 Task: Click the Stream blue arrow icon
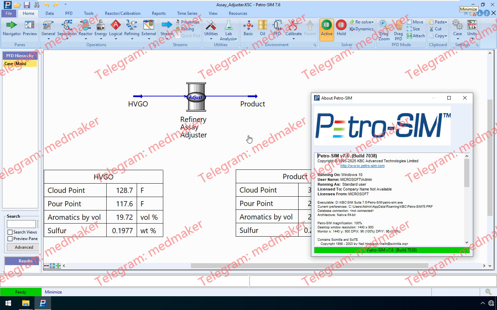coord(167,25)
